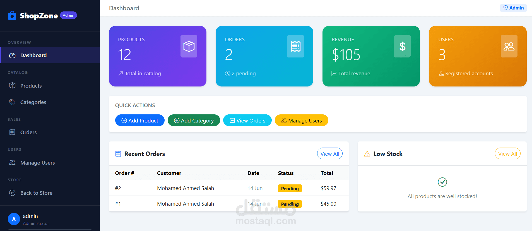Viewport: 532px width, 231px height.
Task: Open Dashboard in the sidebar menu
Action: pos(50,55)
